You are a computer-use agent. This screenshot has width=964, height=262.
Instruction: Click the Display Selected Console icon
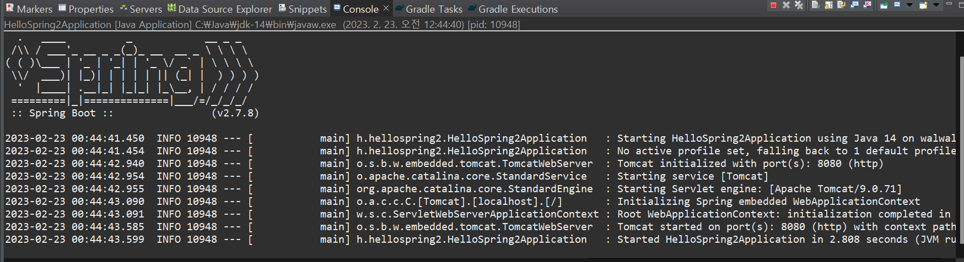pos(897,4)
